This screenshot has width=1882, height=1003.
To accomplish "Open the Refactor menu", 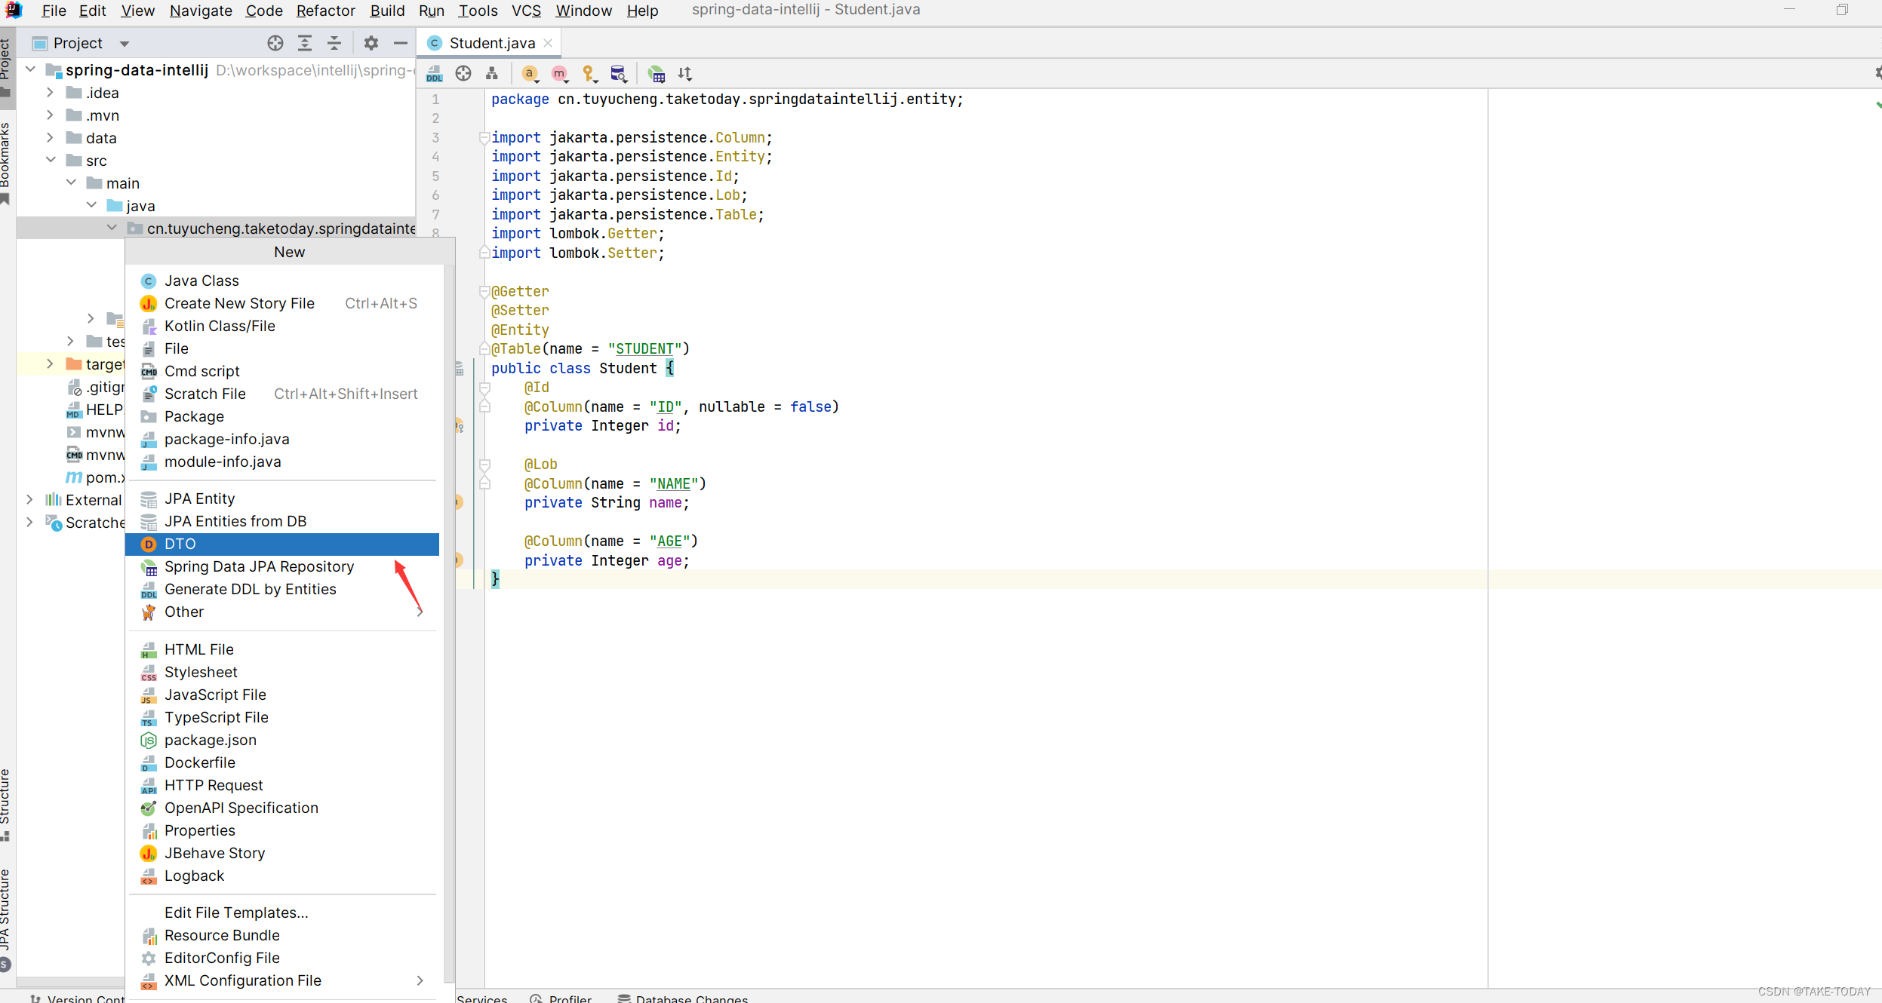I will (x=325, y=11).
